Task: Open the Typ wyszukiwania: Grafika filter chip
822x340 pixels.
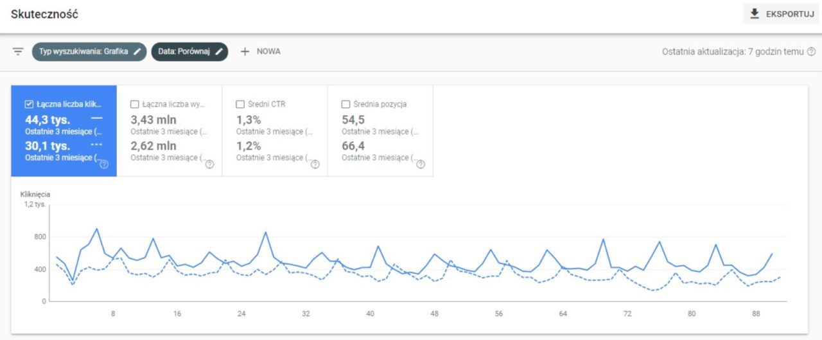Action: pos(89,51)
